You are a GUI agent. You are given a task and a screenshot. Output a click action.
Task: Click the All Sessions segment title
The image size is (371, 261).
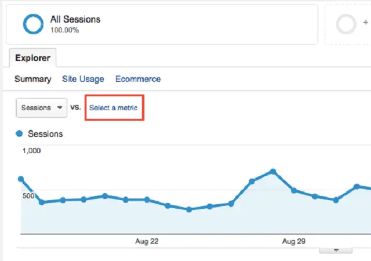point(75,19)
